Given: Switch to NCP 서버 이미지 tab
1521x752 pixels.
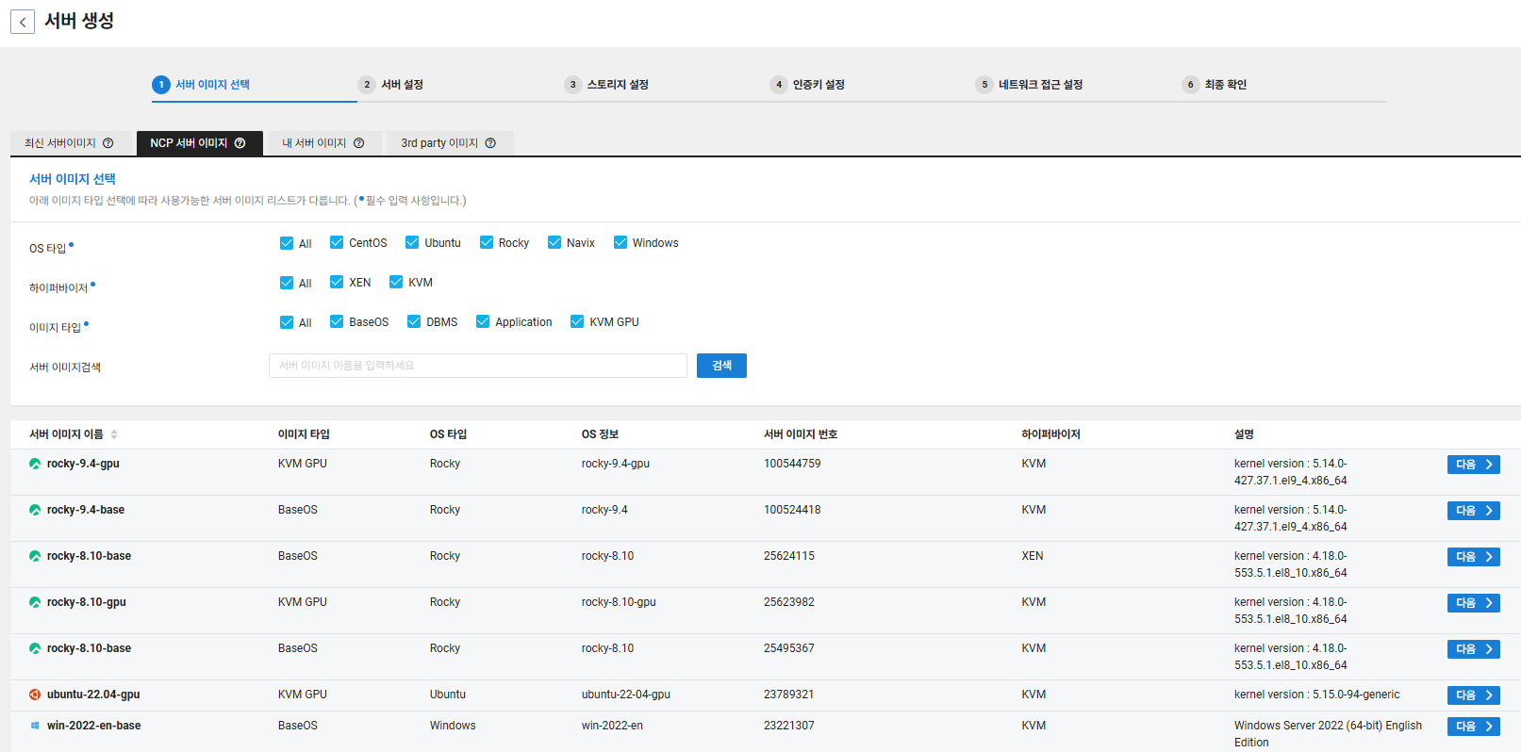Looking at the screenshot, I should click(x=199, y=143).
